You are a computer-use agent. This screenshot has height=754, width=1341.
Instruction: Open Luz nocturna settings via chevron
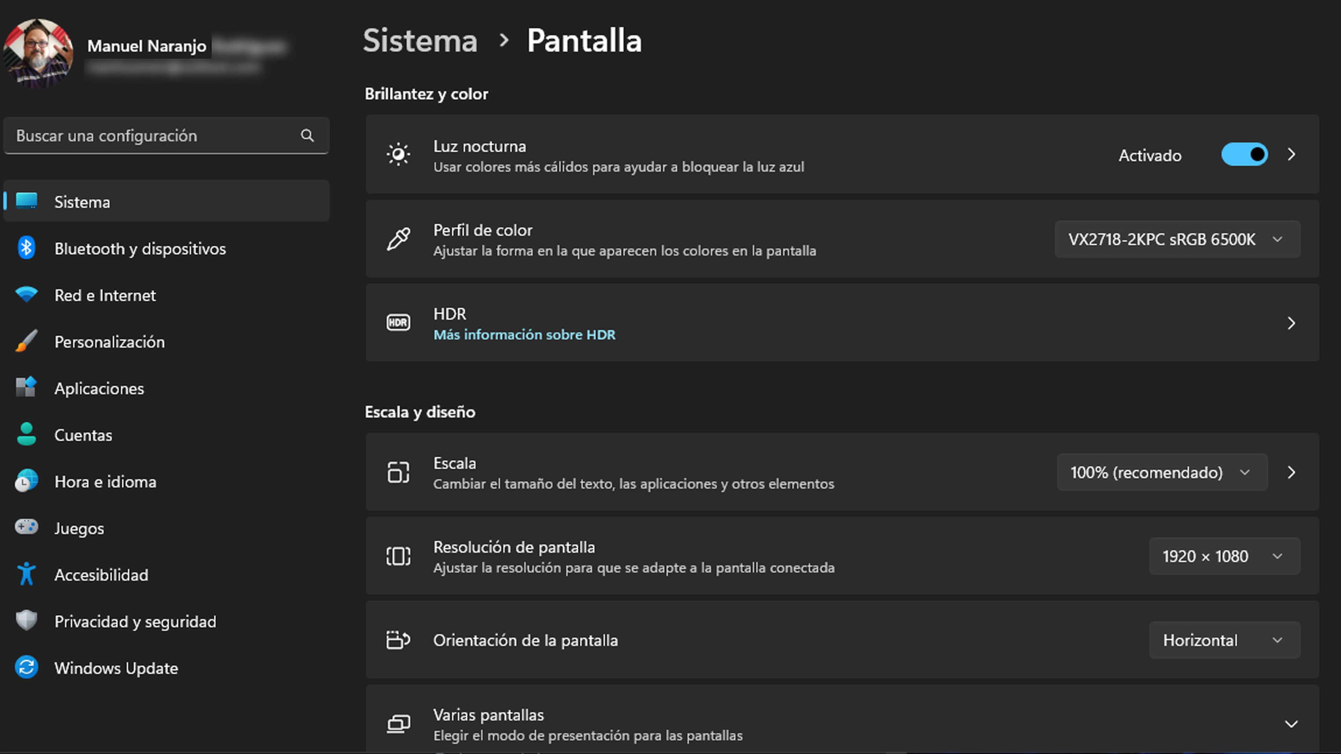(1291, 155)
